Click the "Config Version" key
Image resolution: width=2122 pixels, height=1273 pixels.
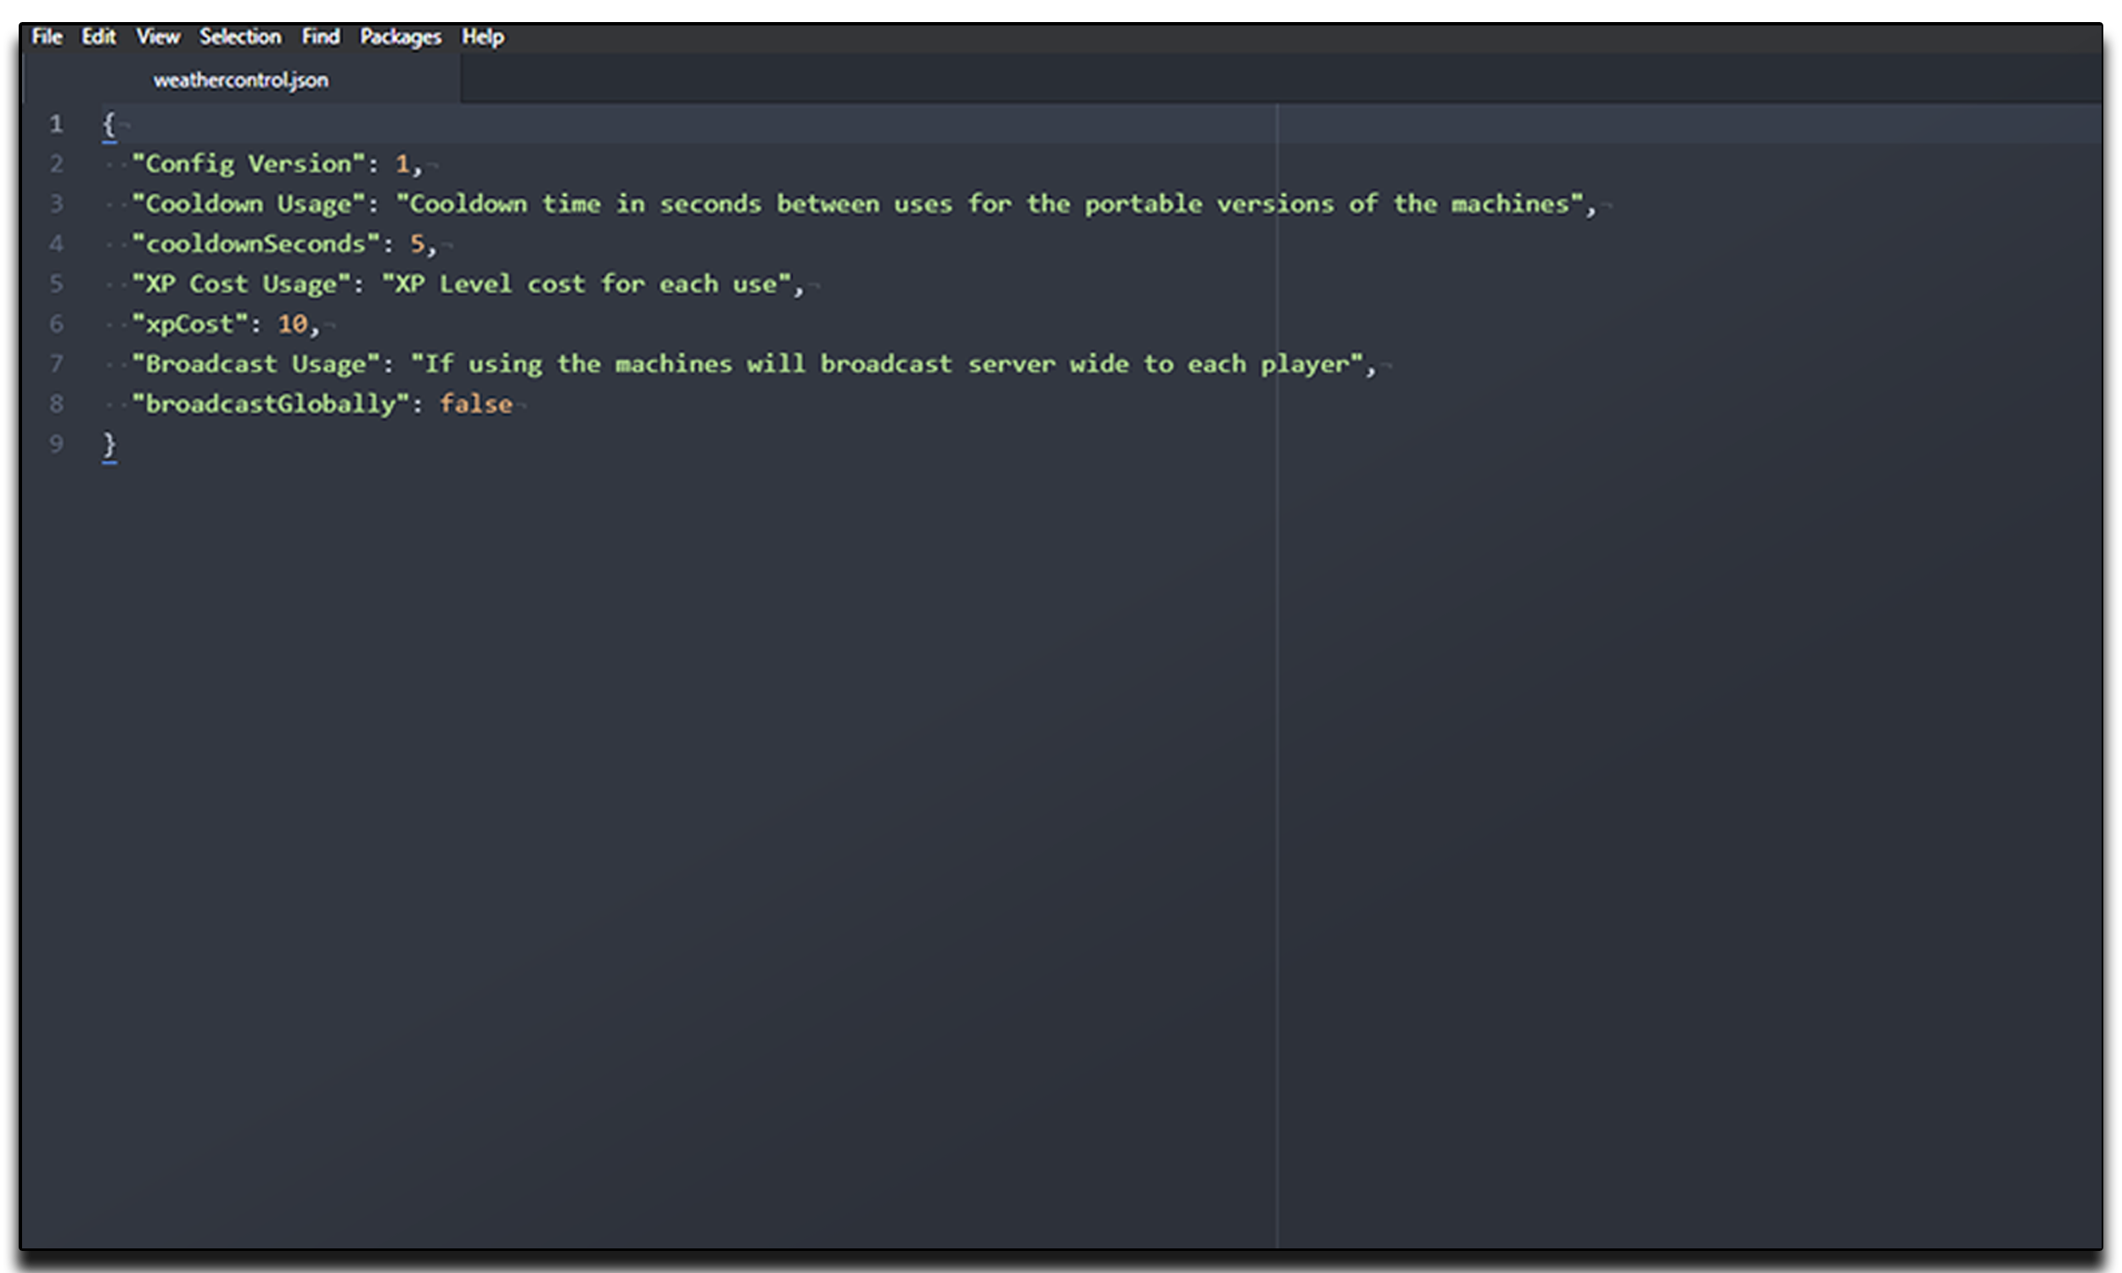pos(249,164)
